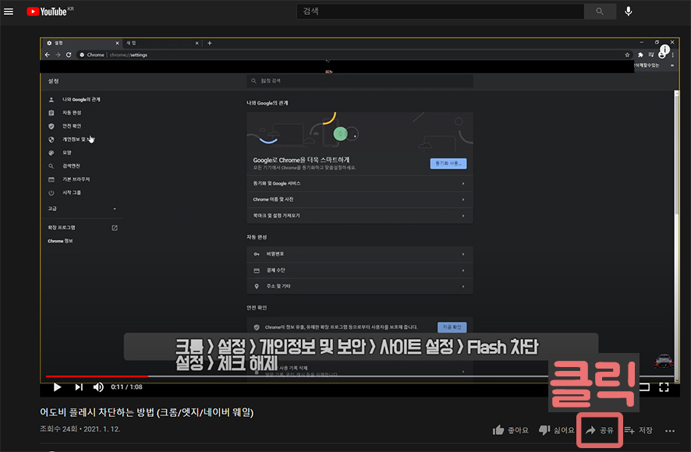Click the magnifier search button
The width and height of the screenshot is (691, 452).
(x=600, y=12)
